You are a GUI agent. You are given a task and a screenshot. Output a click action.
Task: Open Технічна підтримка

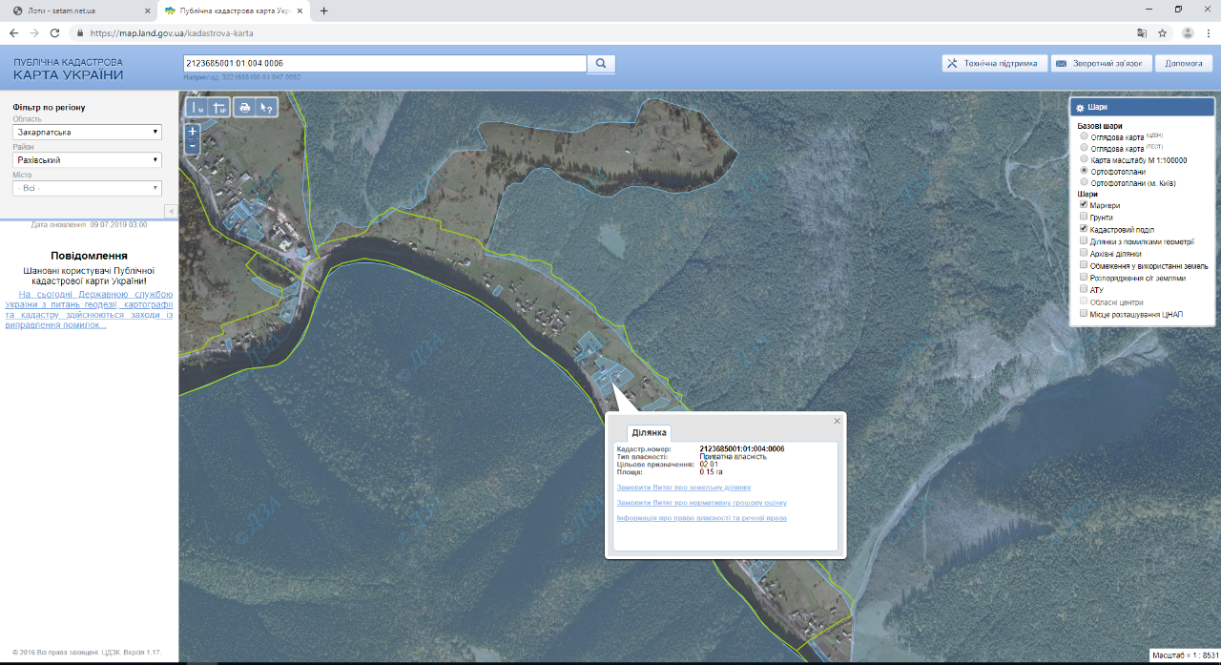pyautogui.click(x=994, y=64)
